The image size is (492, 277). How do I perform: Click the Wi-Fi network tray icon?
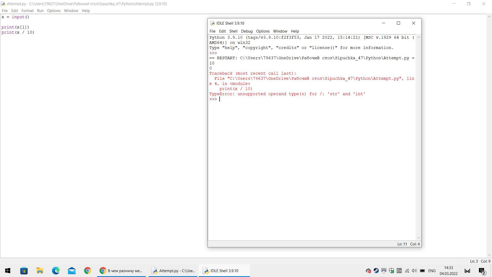coord(407,271)
